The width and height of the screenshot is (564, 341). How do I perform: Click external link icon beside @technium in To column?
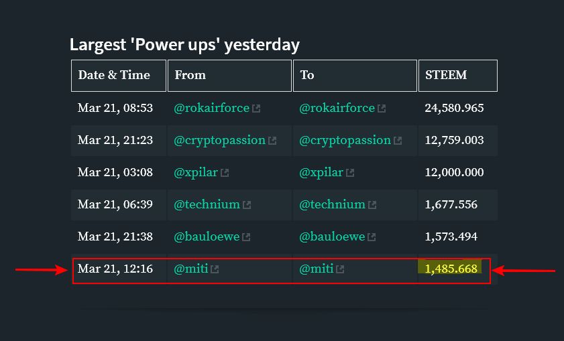(x=372, y=205)
